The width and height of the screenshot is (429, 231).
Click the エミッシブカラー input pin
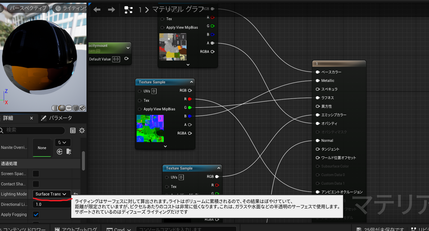(x=317, y=115)
